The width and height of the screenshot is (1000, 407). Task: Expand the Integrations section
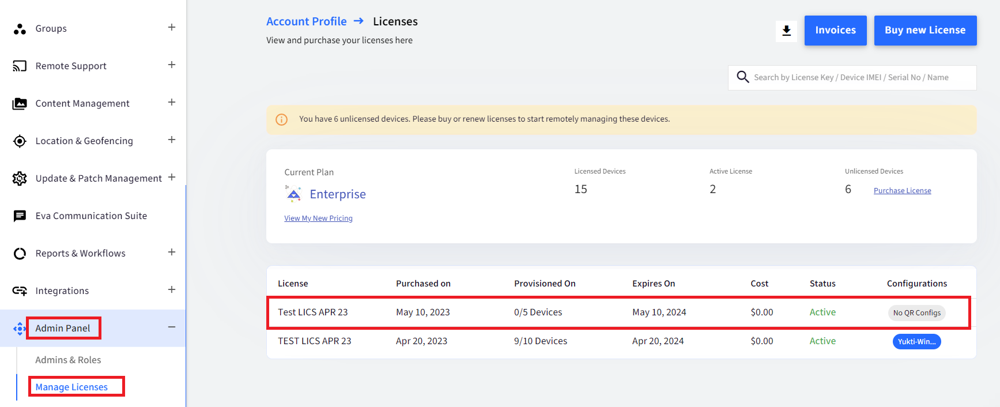coord(172,290)
